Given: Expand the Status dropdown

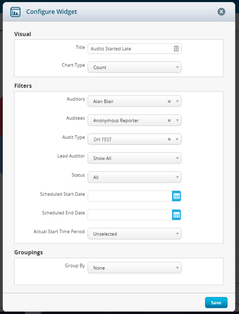Looking at the screenshot, I should (135, 177).
